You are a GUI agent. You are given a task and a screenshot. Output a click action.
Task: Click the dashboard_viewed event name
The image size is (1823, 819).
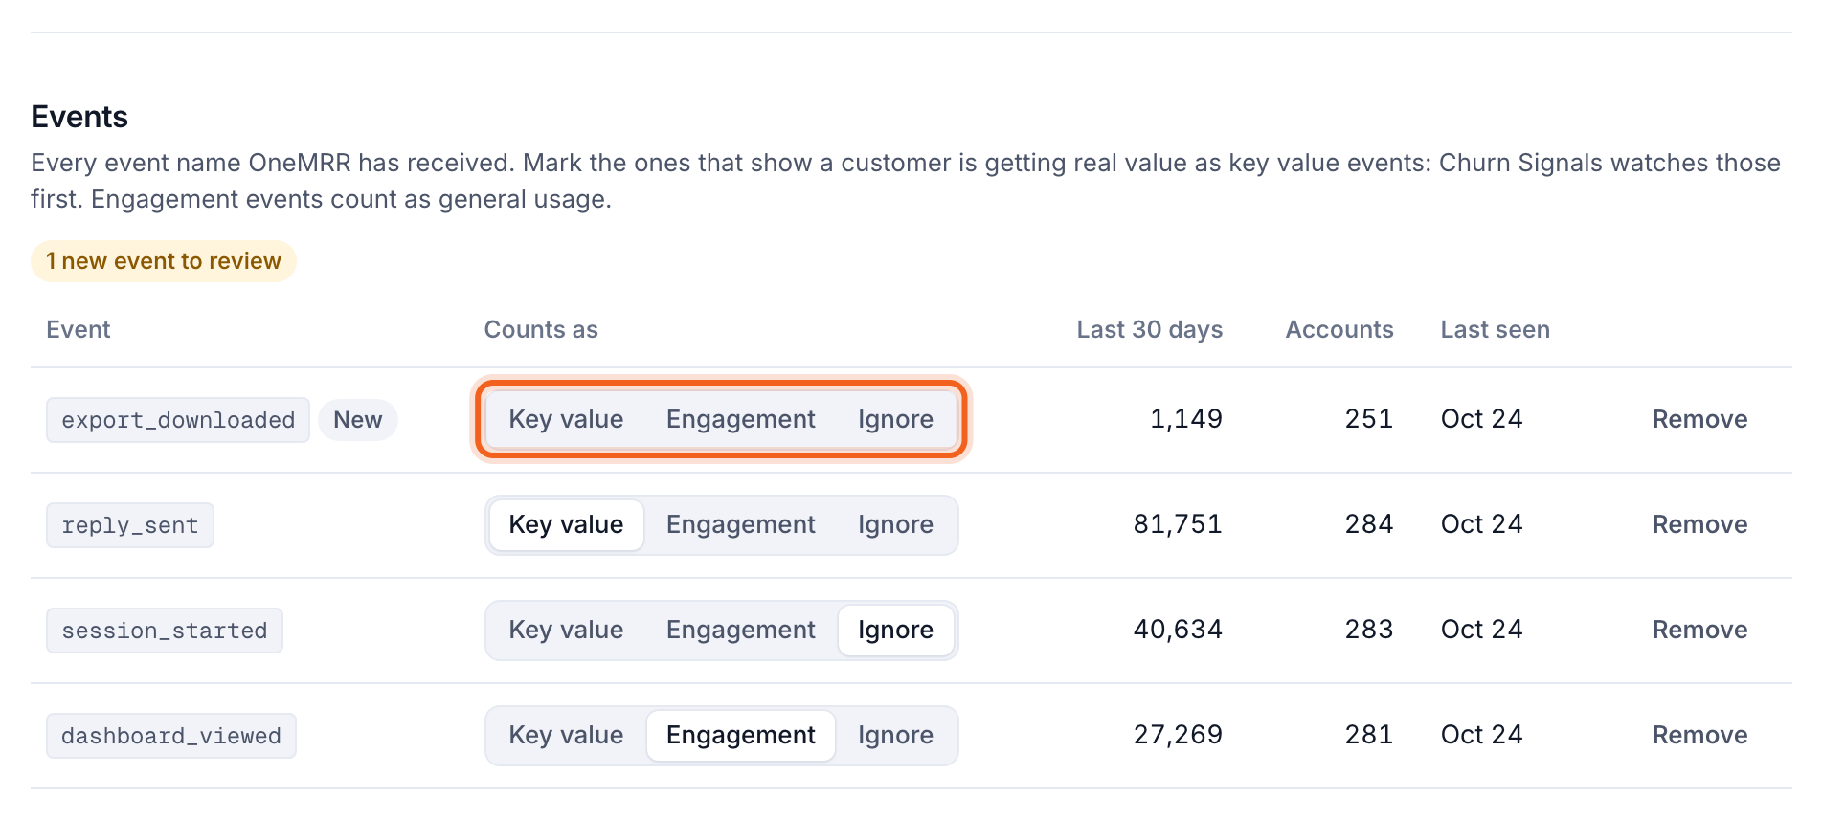pyautogui.click(x=171, y=736)
